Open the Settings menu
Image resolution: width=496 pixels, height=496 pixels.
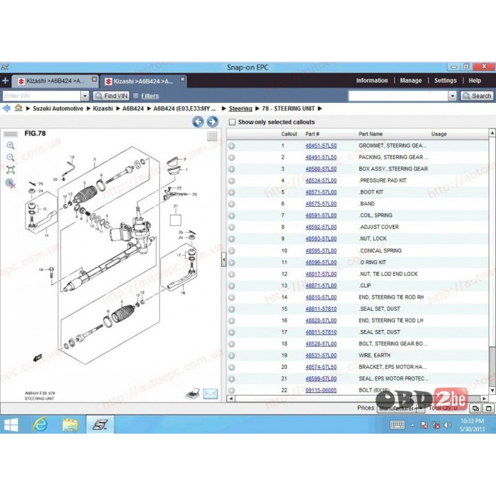pyautogui.click(x=445, y=80)
